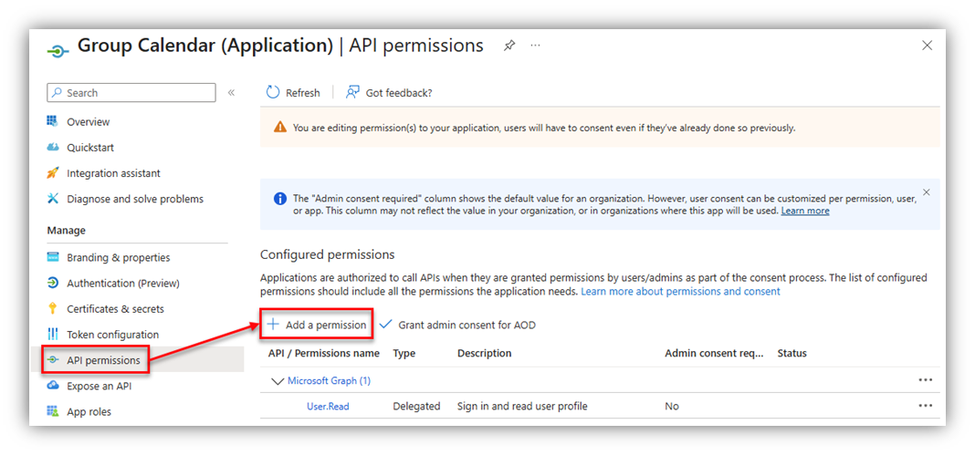This screenshot has width=975, height=455.
Task: Open the User.Read permission link
Action: point(328,406)
